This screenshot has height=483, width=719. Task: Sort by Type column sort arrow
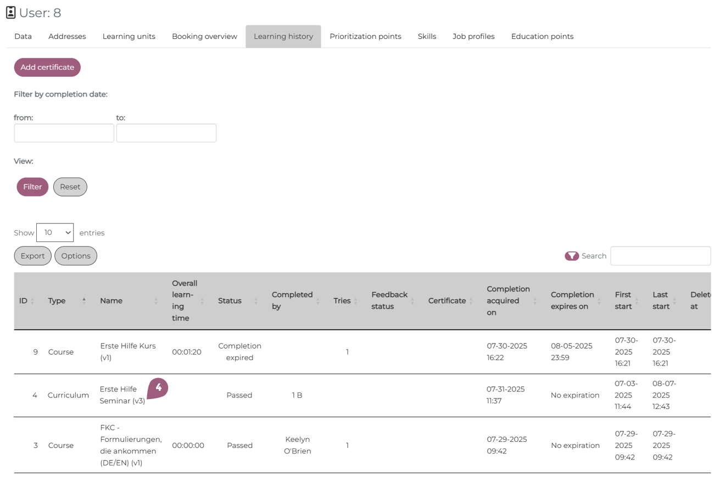point(84,301)
